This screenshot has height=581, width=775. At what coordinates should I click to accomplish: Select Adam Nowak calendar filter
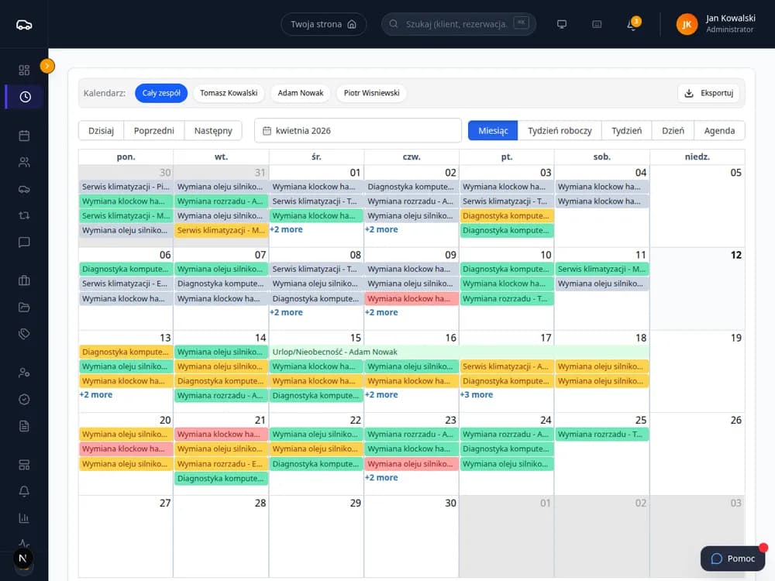click(x=301, y=93)
